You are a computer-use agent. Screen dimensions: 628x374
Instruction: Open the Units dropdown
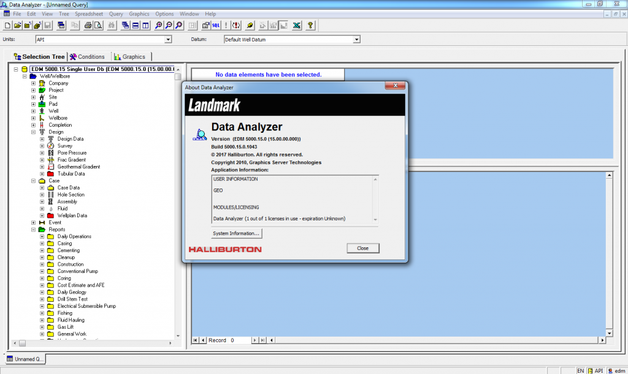click(168, 40)
